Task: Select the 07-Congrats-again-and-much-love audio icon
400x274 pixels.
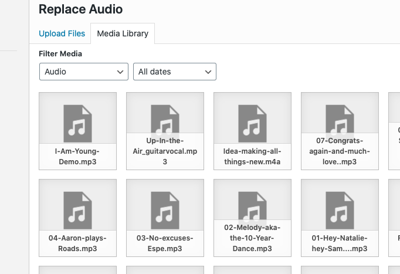Action: pos(340,119)
